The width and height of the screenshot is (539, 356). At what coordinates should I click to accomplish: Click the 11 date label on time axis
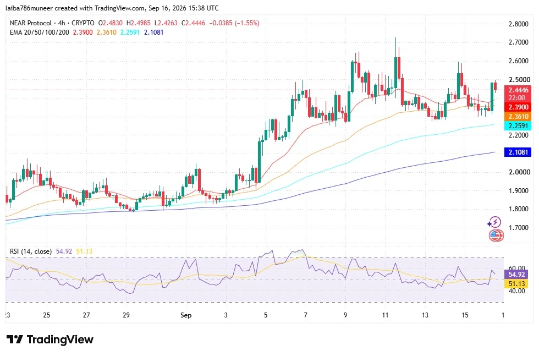click(385, 315)
